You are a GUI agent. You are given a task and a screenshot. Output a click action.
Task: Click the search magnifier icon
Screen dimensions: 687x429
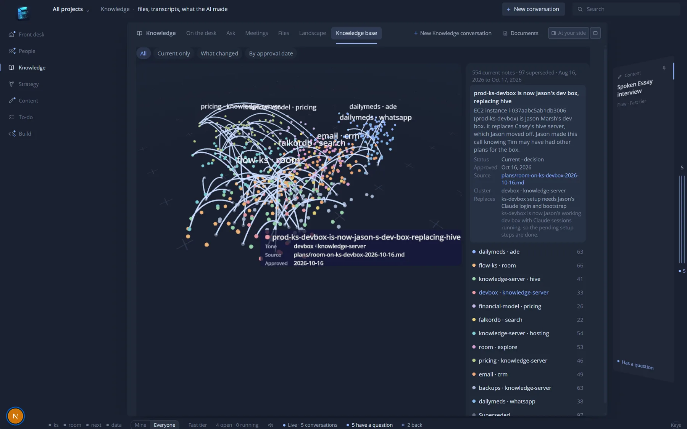(580, 9)
